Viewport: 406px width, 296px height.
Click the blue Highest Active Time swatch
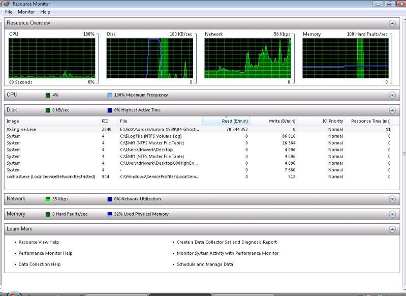pyautogui.click(x=110, y=110)
